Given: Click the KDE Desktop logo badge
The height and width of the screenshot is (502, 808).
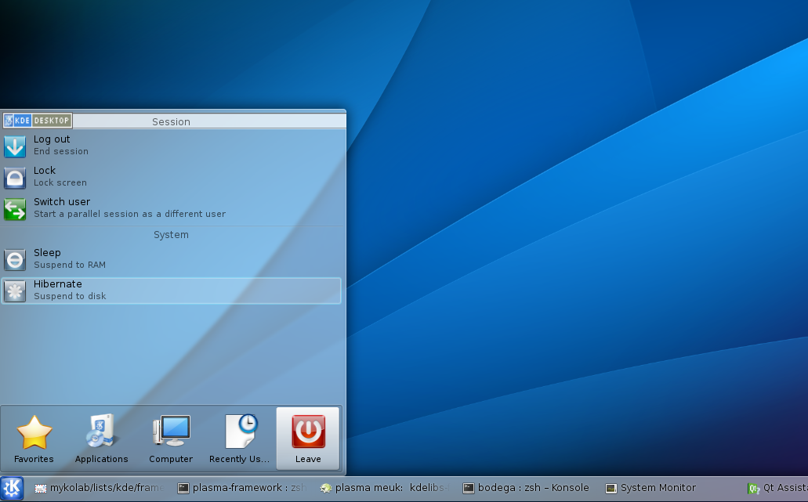Looking at the screenshot, I should (x=37, y=121).
